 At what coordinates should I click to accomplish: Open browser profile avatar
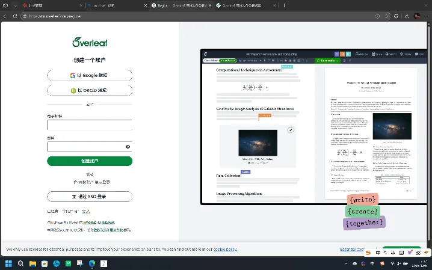[x=417, y=16]
